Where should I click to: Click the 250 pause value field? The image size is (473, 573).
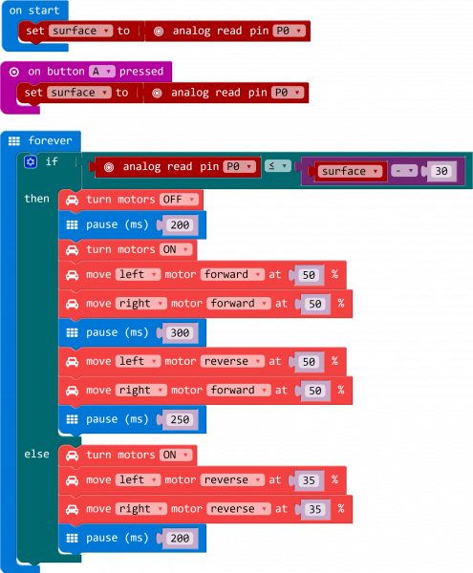coord(180,419)
